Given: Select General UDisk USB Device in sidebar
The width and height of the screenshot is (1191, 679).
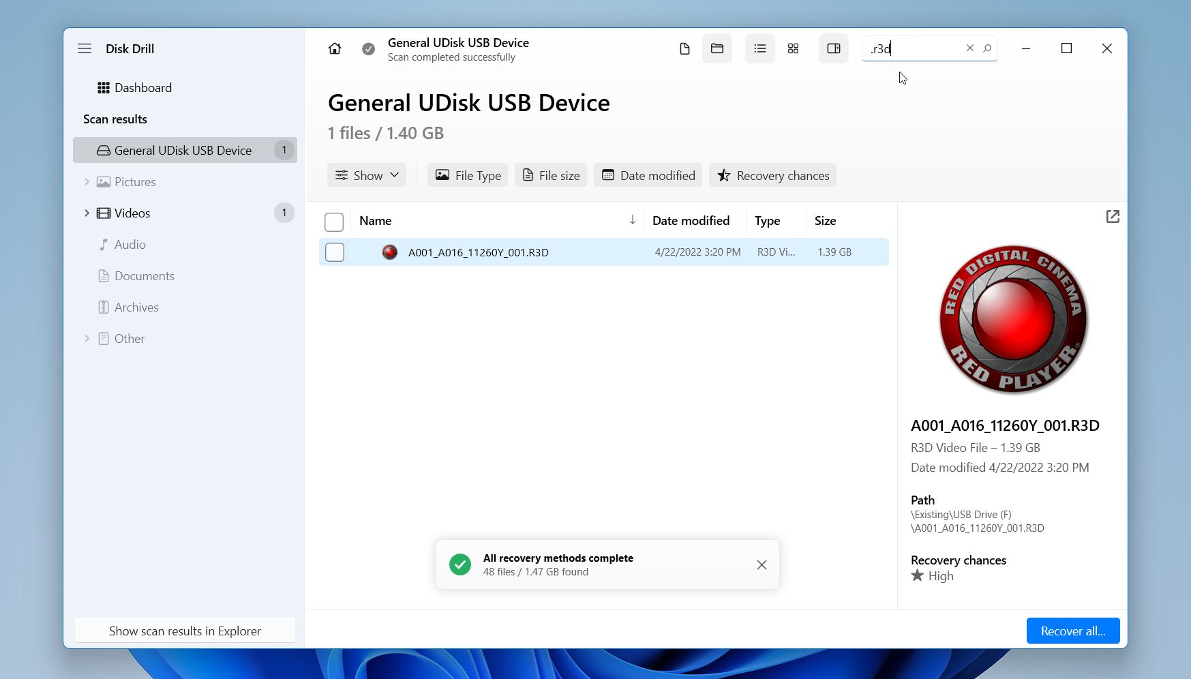Looking at the screenshot, I should click(185, 150).
